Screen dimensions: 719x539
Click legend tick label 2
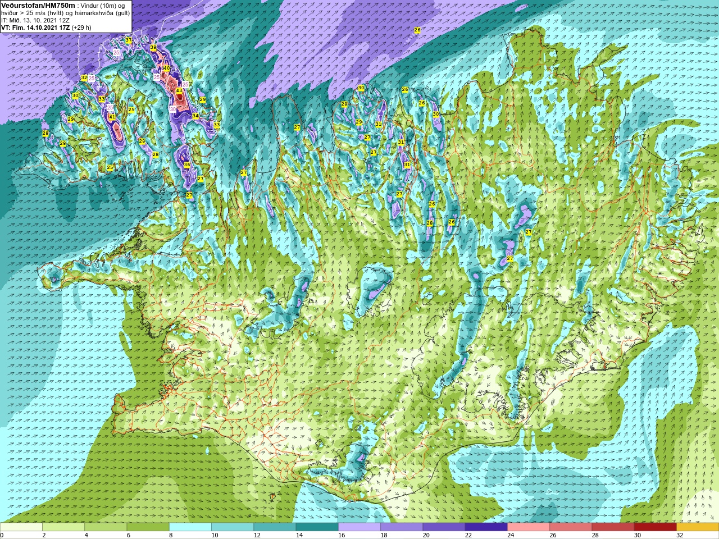click(x=43, y=535)
